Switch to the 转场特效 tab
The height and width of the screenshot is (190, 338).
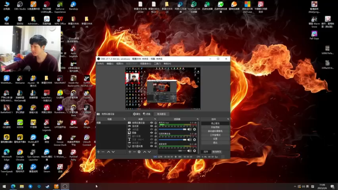(216, 152)
